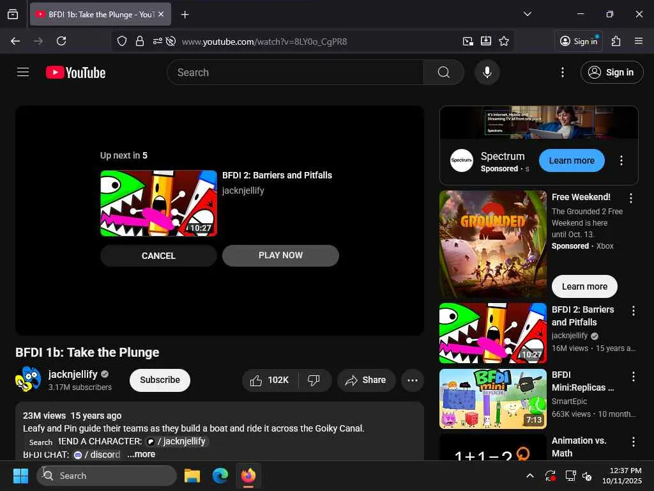The width and height of the screenshot is (654, 491).
Task: Click the YouTube Sign in button
Action: 611,72
